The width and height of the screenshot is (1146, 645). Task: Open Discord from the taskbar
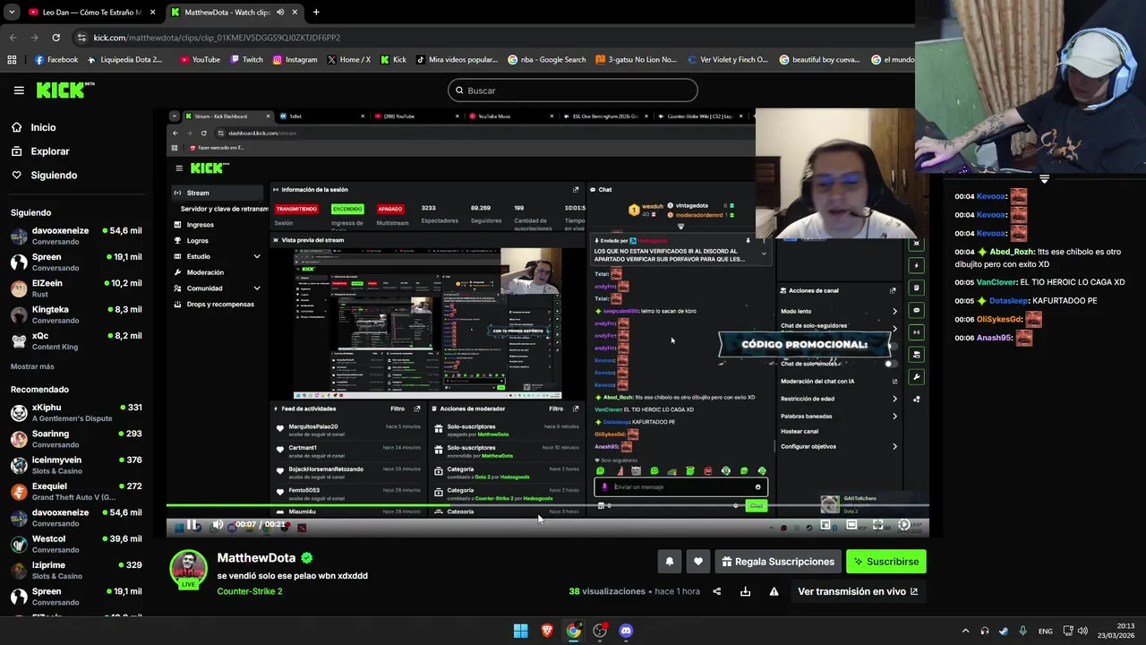point(626,631)
